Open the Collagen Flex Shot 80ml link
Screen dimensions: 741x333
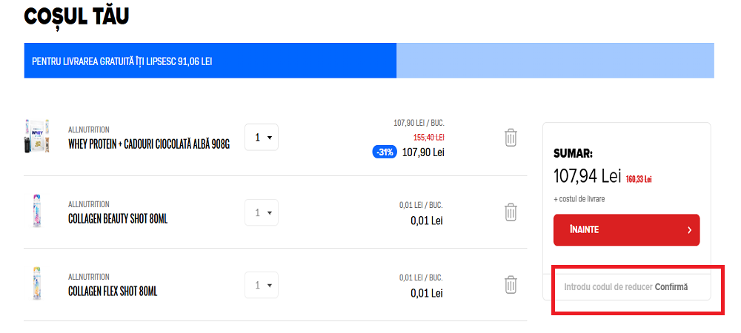113,292
